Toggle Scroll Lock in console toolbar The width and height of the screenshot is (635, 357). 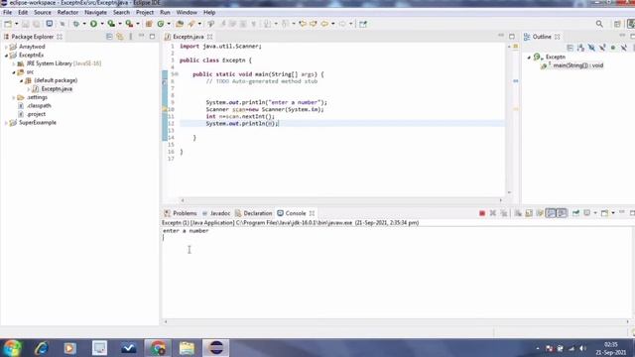coord(529,213)
